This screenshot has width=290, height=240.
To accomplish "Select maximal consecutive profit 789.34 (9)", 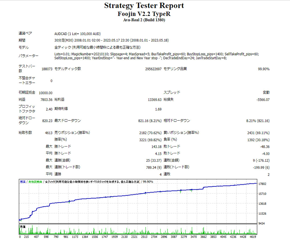I will tap(154, 168).
